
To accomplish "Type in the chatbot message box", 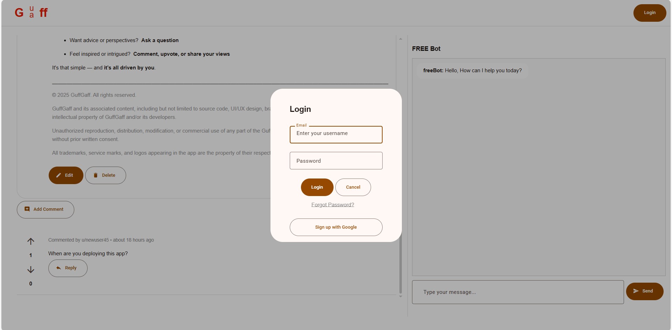I will pyautogui.click(x=517, y=292).
